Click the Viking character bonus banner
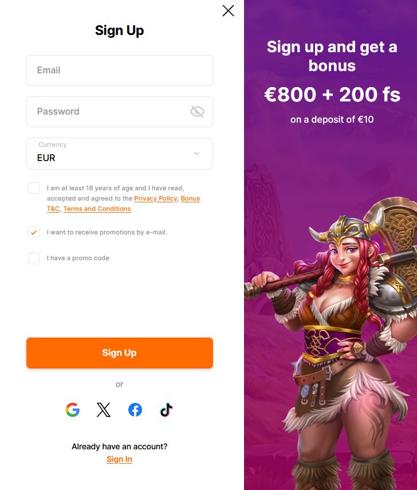417x490 pixels. pos(331,245)
